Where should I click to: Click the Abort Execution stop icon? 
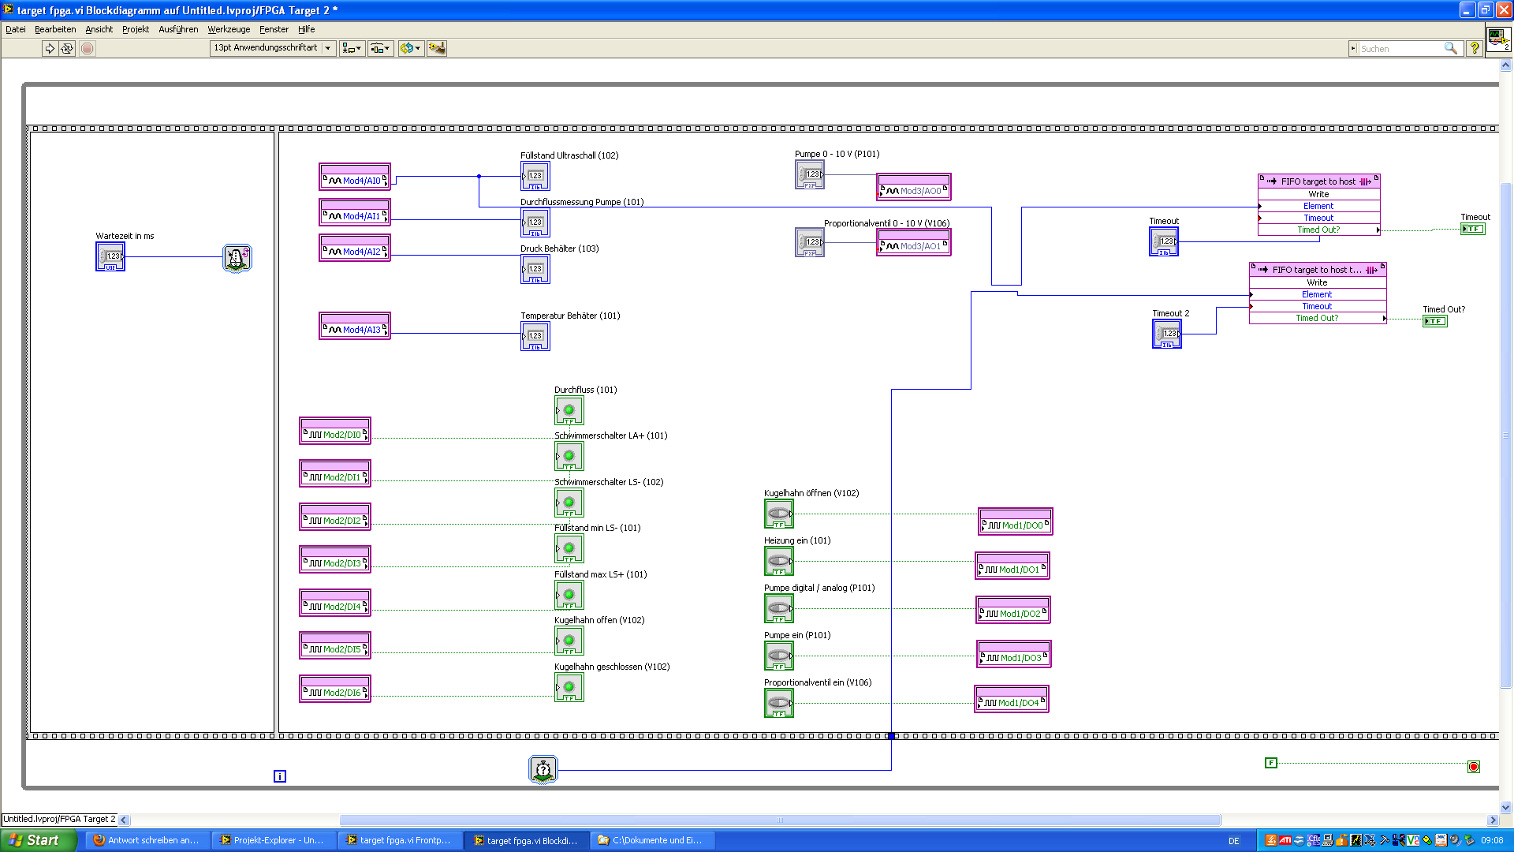(88, 48)
